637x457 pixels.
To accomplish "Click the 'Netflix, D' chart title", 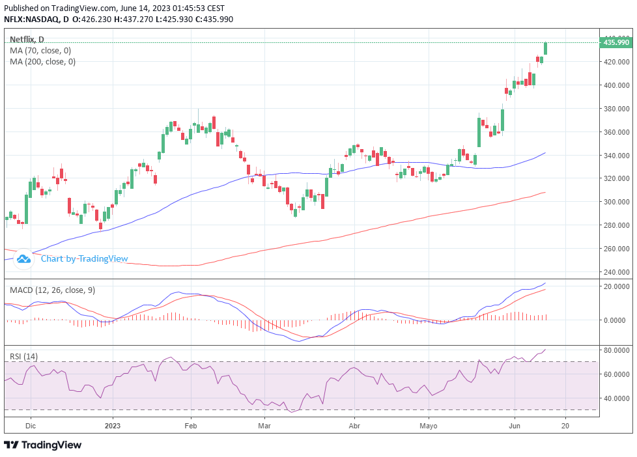I will [27, 40].
